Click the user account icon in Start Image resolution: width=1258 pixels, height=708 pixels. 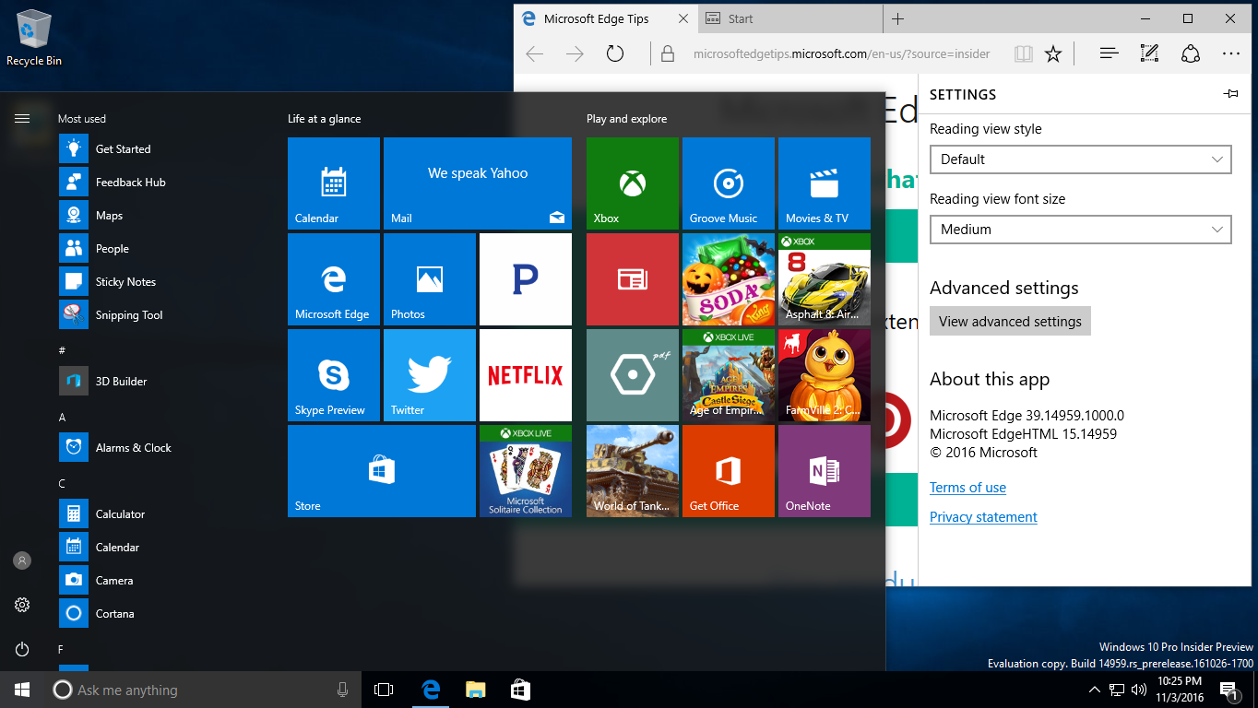point(22,560)
